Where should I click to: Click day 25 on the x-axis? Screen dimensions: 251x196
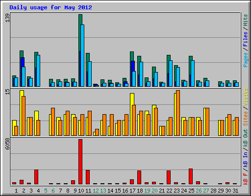pyautogui.click(x=191, y=191)
